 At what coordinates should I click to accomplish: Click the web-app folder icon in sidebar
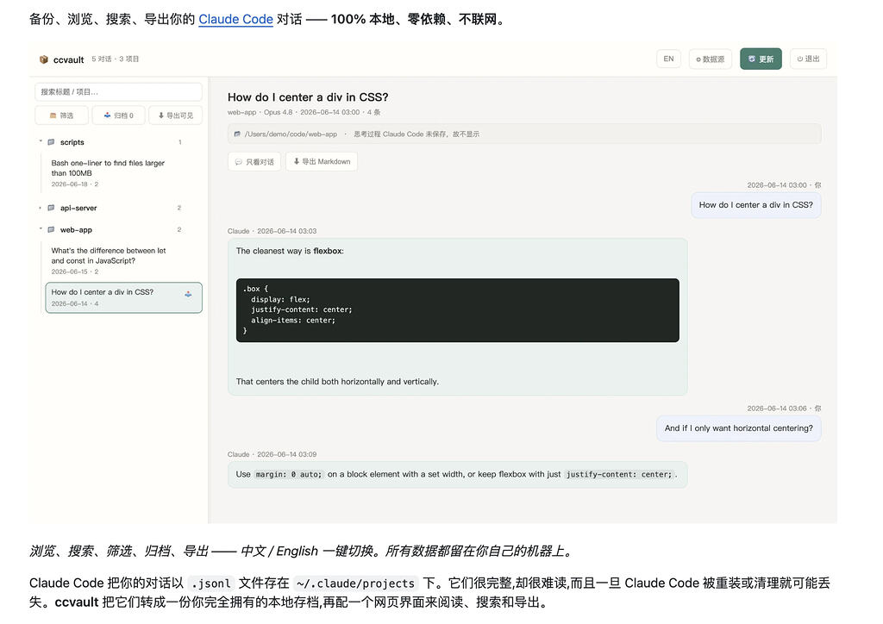tap(51, 229)
